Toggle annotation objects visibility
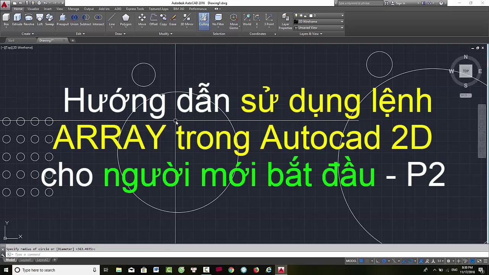 [421, 261]
